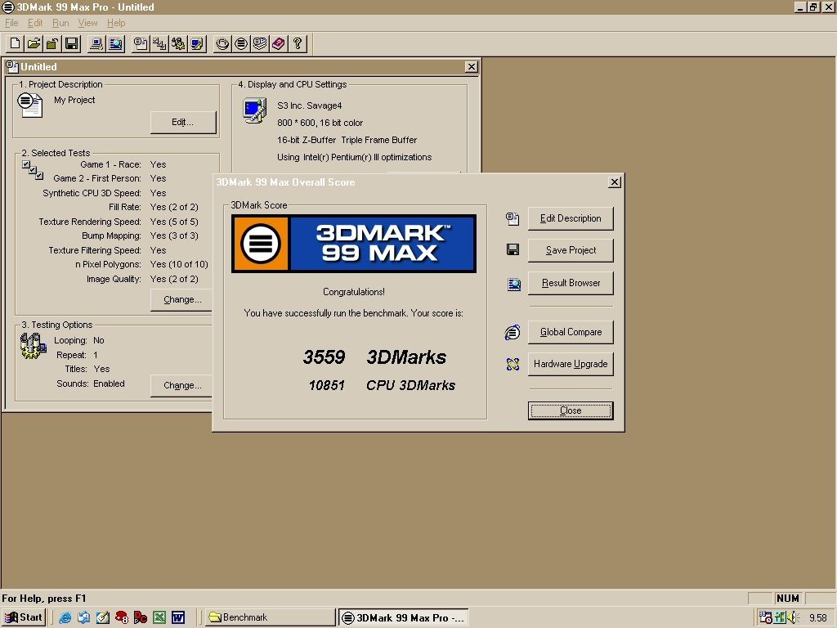Open the Edit menu
837x628 pixels.
click(x=35, y=23)
